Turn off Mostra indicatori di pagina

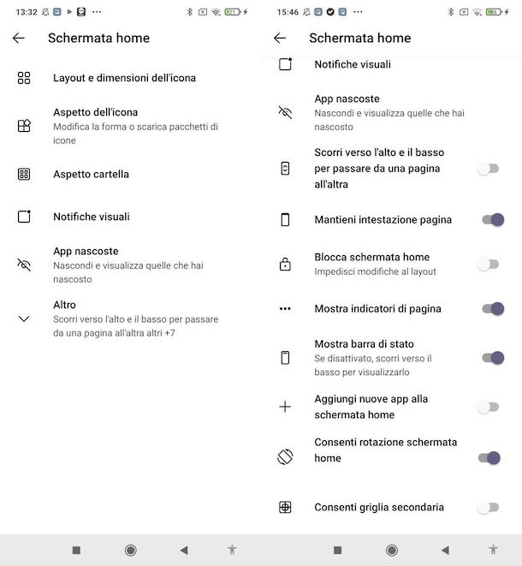491,309
